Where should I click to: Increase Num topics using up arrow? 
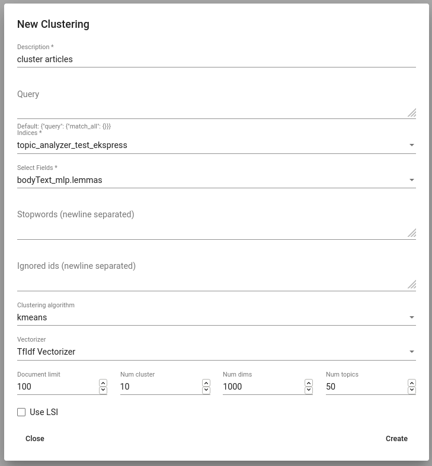point(412,383)
